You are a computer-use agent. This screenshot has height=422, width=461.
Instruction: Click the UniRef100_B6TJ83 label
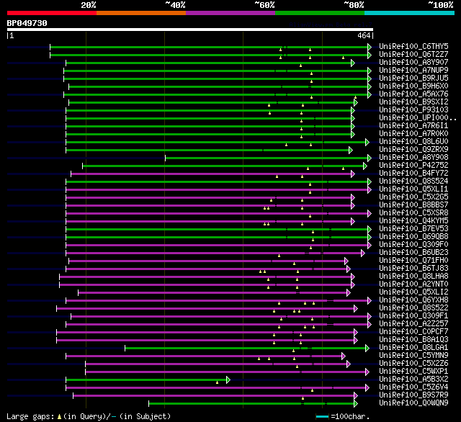(413, 269)
